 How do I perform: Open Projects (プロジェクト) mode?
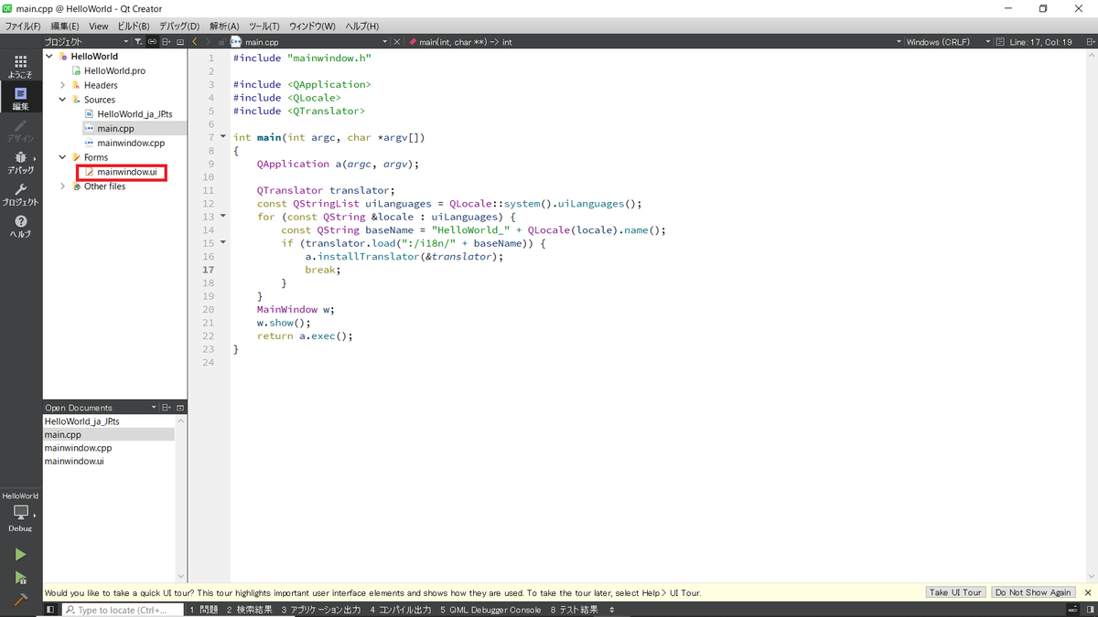pos(20,194)
